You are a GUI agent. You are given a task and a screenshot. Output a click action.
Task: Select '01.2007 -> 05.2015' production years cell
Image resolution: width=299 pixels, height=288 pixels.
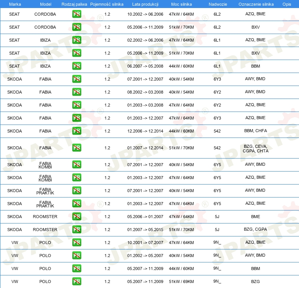[x=145, y=230]
